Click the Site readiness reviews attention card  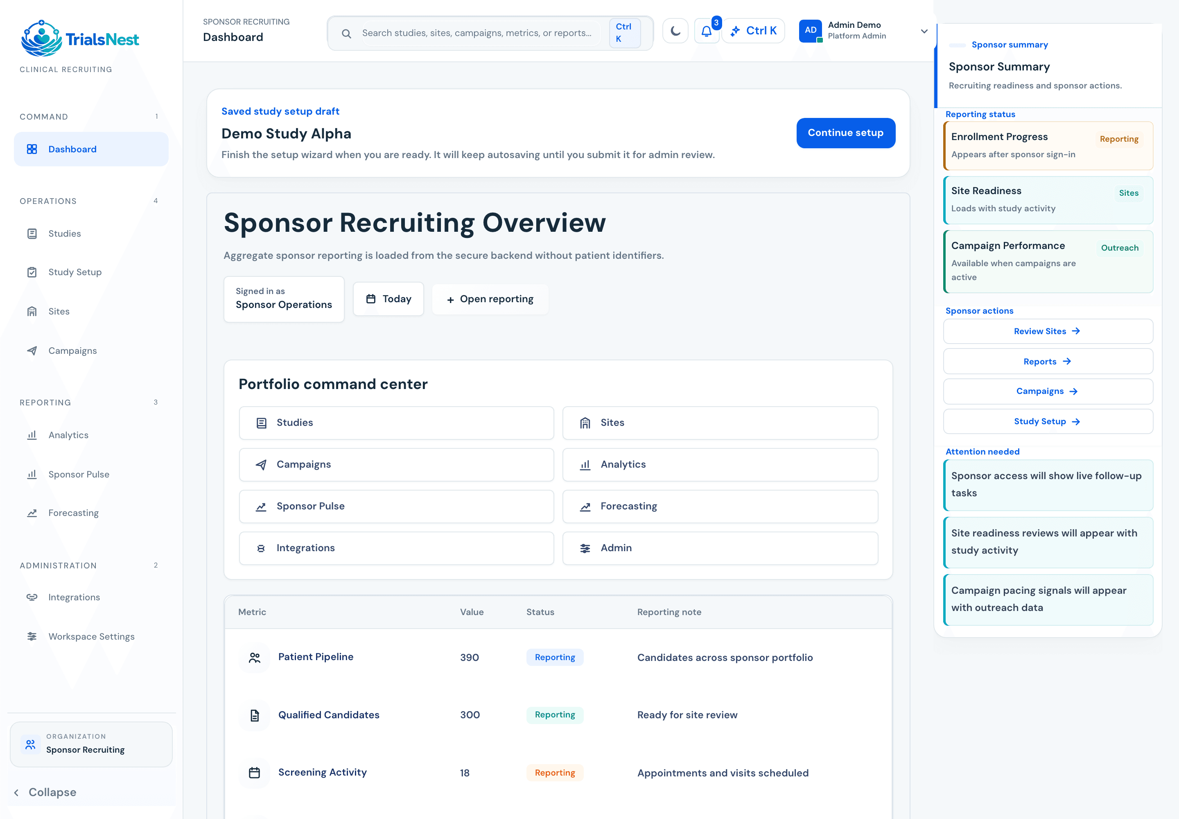point(1048,543)
